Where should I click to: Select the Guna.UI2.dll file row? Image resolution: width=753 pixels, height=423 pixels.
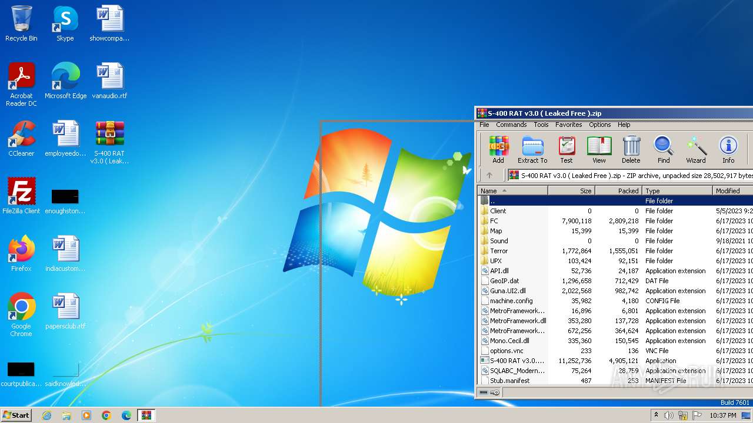click(615, 291)
